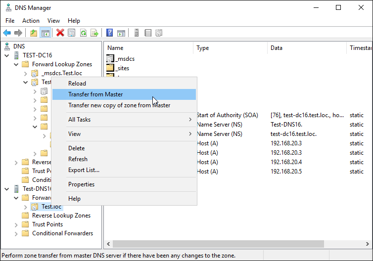
Task: Select the TEST-DC16 server node
Action: 37,55
